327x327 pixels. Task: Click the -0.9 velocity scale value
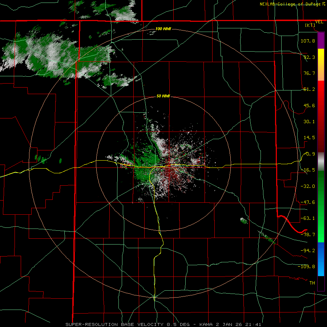[309, 154]
